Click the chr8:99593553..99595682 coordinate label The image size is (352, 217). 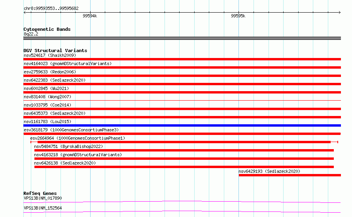coord(51,8)
